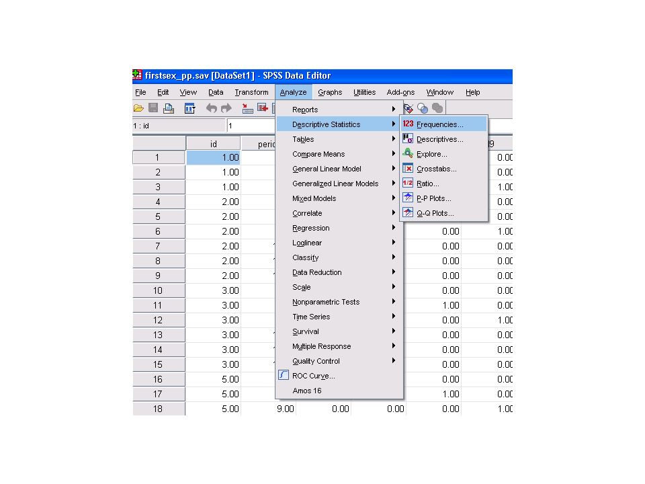Open the View menu
This screenshot has width=645, height=484.
coord(188,92)
